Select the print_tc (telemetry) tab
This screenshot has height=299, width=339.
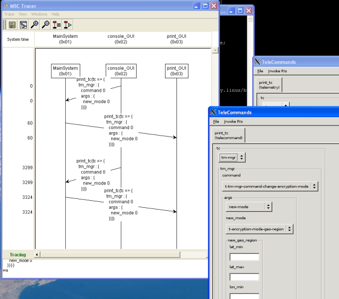(269, 85)
